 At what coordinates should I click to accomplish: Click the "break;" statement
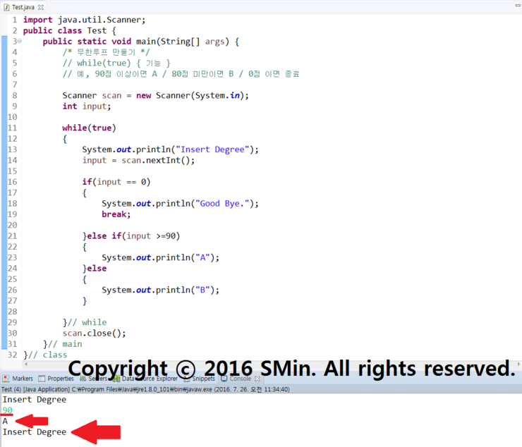coord(116,214)
